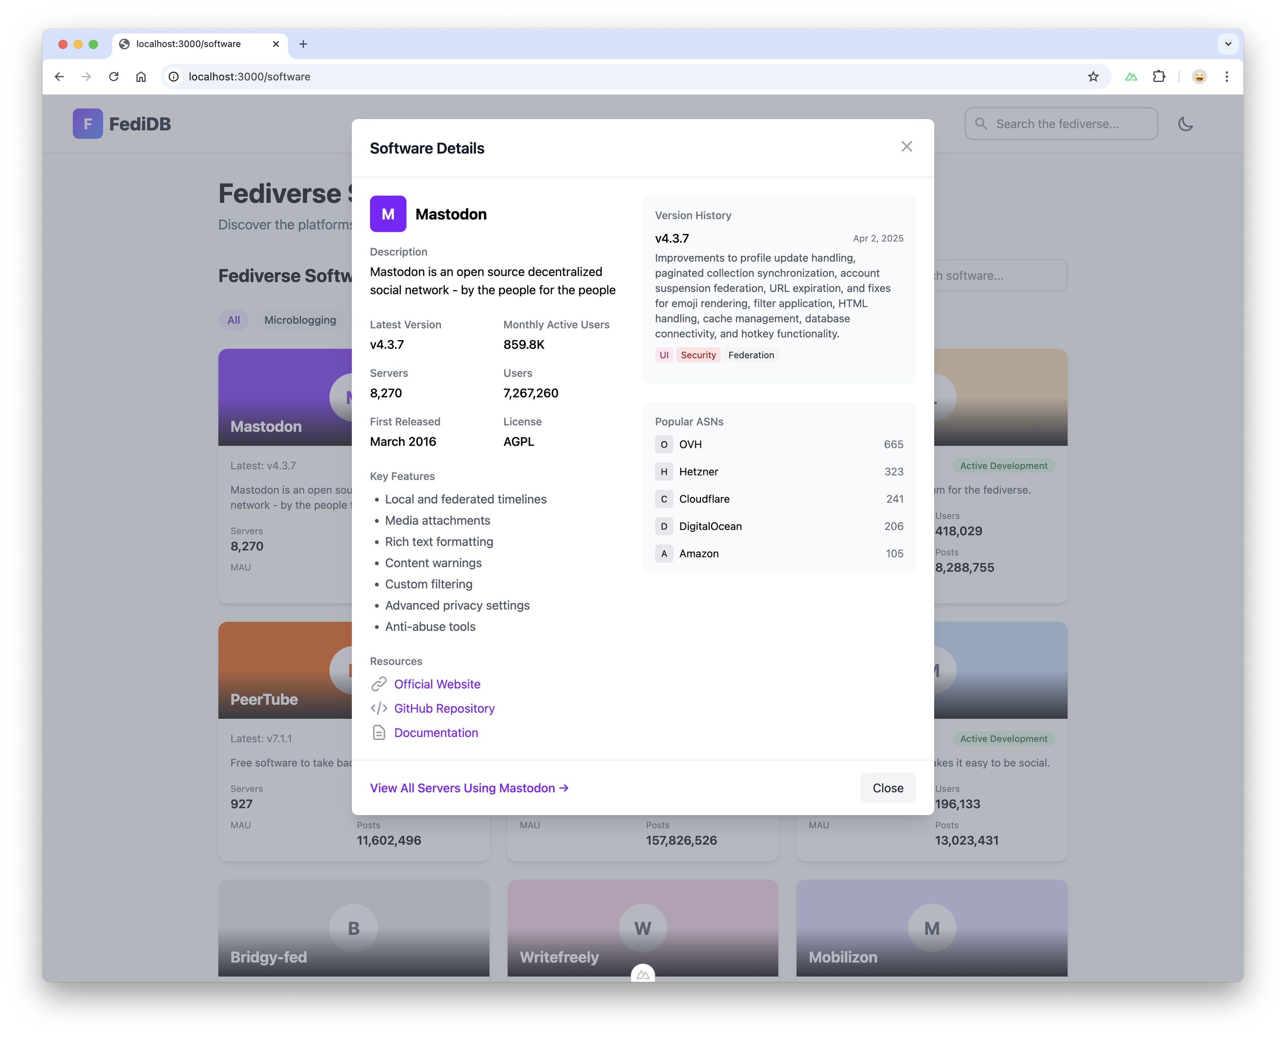Viewport: 1286px width, 1038px height.
Task: Select the OVH row in Popular ASNs
Action: click(x=779, y=444)
